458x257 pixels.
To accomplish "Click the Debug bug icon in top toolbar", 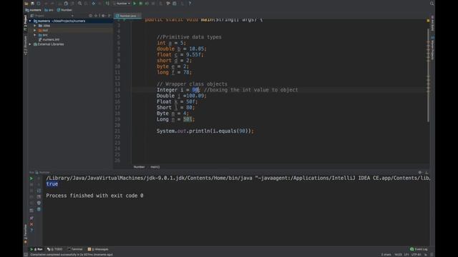I will 140,4.
